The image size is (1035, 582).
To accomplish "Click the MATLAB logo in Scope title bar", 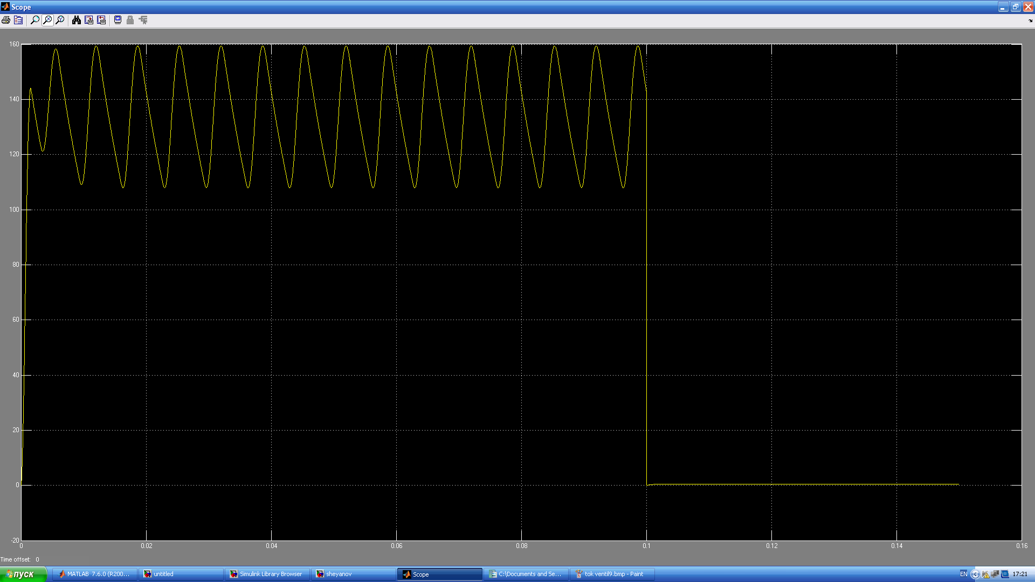I will [x=5, y=6].
